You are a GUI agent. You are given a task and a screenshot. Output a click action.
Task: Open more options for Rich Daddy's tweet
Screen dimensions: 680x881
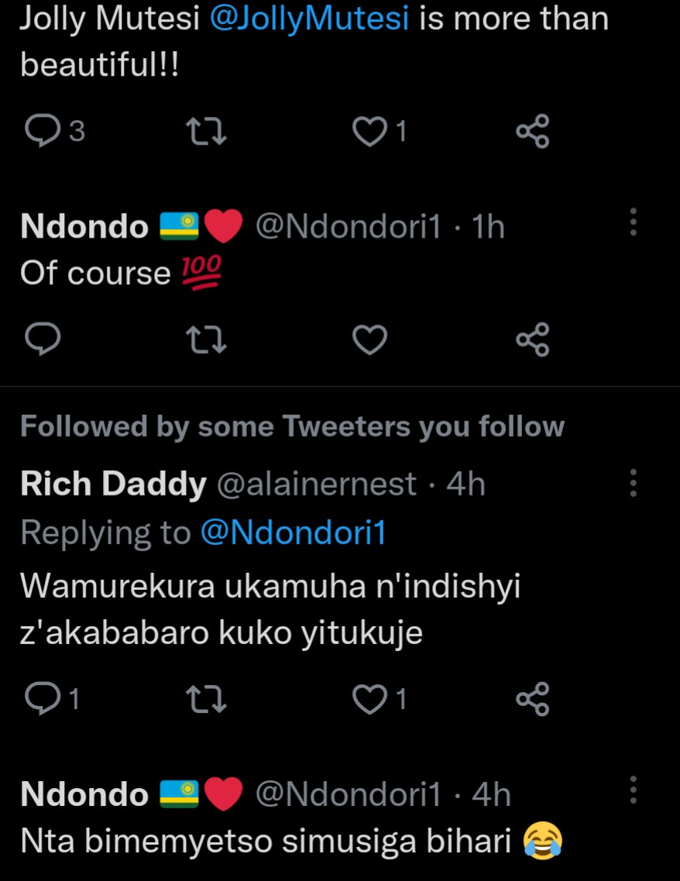(x=634, y=483)
